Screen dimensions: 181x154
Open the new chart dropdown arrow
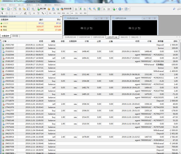(x=5, y=9)
